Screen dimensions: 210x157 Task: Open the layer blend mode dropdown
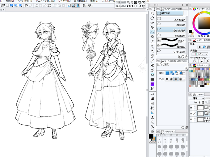tap(197, 99)
